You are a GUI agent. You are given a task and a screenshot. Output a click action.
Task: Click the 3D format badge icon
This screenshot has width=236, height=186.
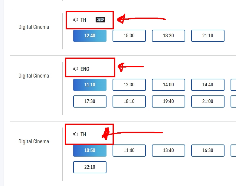coord(100,20)
